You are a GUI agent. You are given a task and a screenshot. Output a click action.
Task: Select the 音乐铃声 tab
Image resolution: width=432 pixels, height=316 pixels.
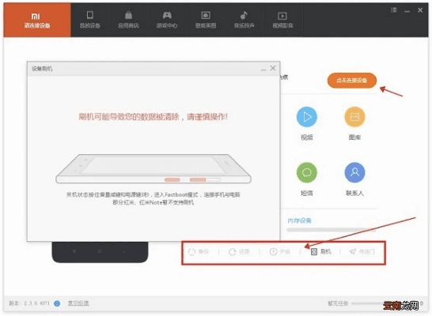click(244, 20)
